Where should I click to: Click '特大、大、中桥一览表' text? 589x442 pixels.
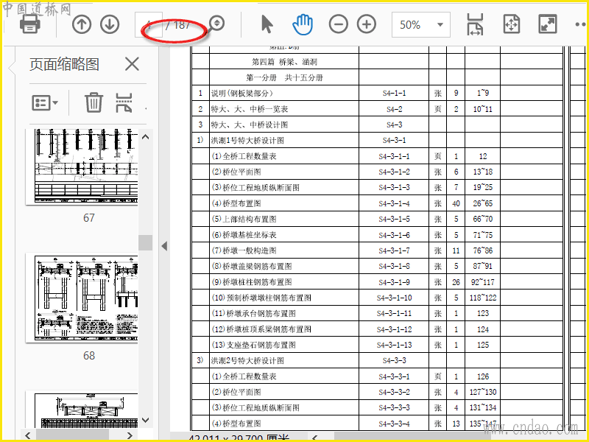(x=250, y=109)
